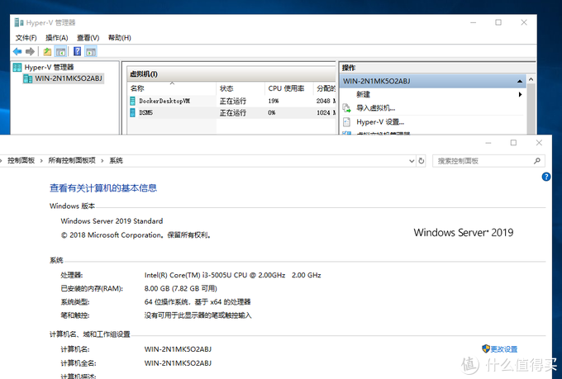Maximize the Hyper-V Manager window

click(x=498, y=22)
